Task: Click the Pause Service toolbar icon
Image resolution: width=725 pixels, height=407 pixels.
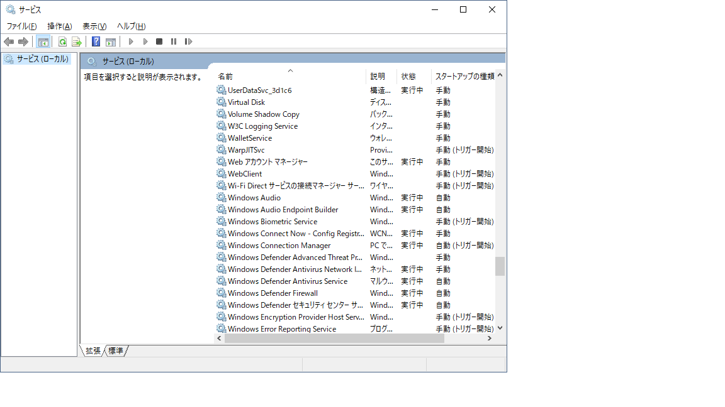Action: pyautogui.click(x=174, y=41)
